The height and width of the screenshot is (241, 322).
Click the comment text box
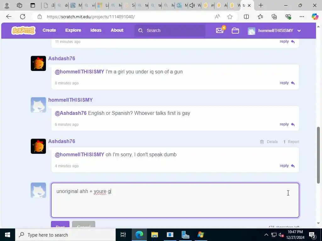175,200
